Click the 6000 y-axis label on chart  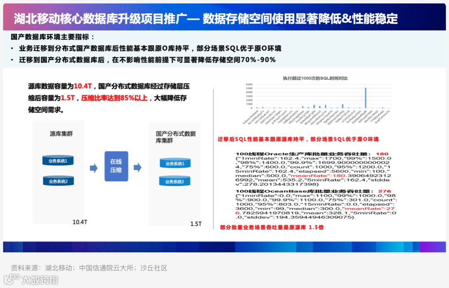[249, 84]
